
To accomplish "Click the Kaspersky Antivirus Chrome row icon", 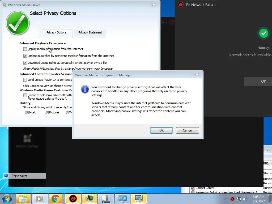I will click(x=193, y=192).
